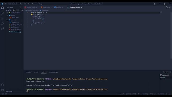Create a new terminal with plus icon
172x97 pixels.
pos(163,72)
